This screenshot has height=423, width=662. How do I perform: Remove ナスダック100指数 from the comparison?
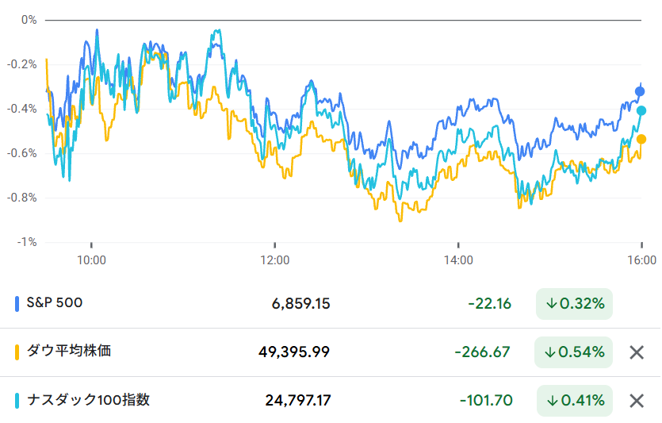tap(636, 401)
